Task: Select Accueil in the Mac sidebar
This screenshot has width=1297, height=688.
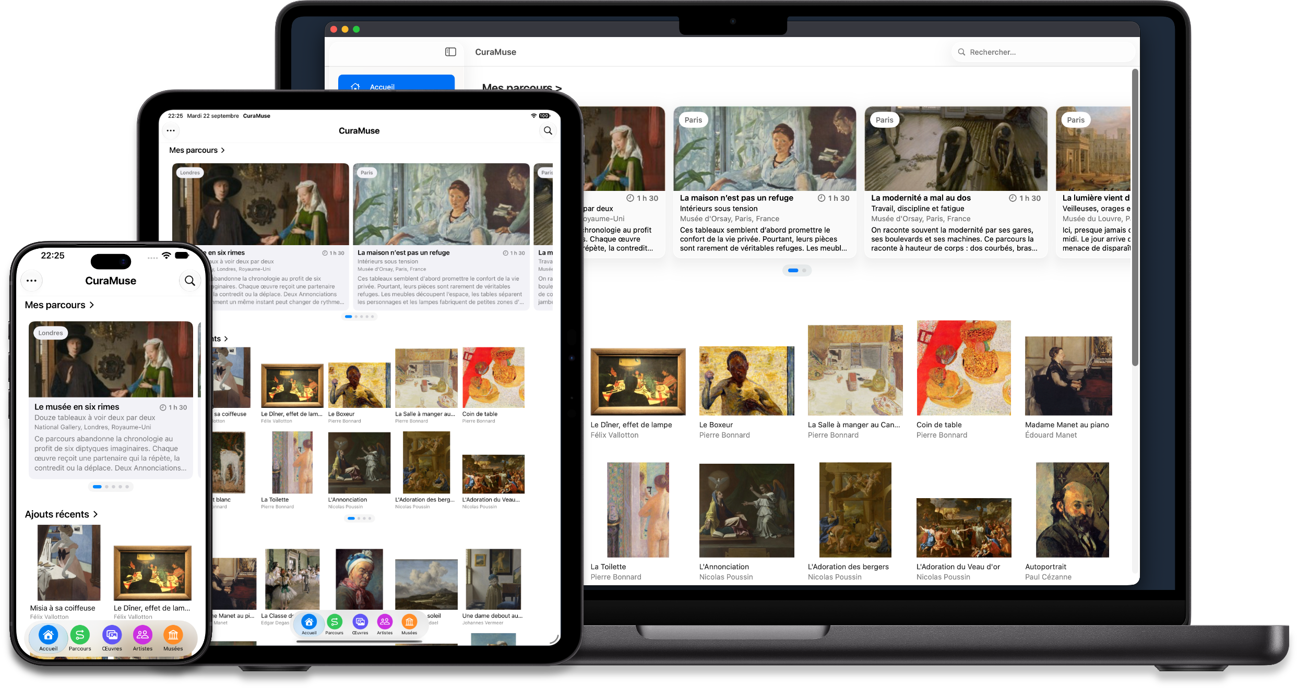Action: (396, 83)
